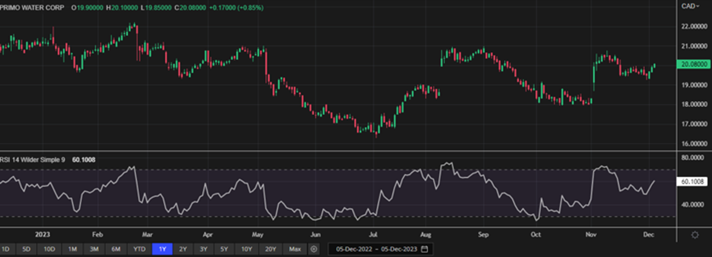Viewport: 712px width, 257px height.
Task: Open the 05-Dec-2022 to 05-Dec-2023 date field
Action: coord(376,249)
